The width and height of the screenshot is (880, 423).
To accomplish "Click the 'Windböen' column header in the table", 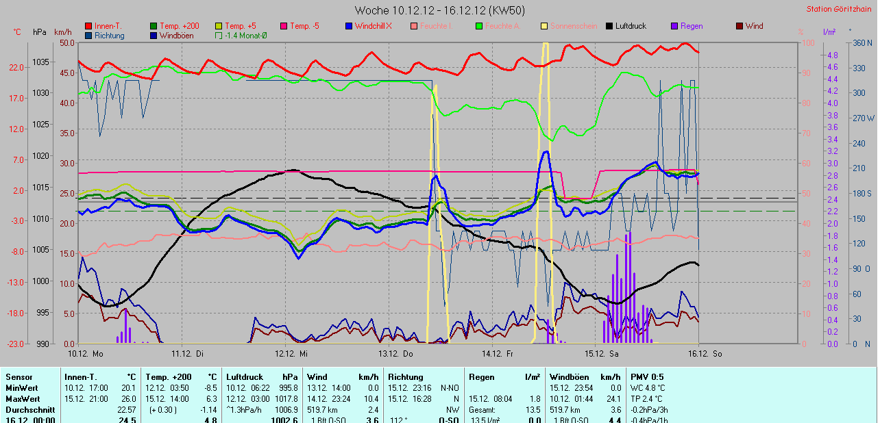I will (x=569, y=376).
